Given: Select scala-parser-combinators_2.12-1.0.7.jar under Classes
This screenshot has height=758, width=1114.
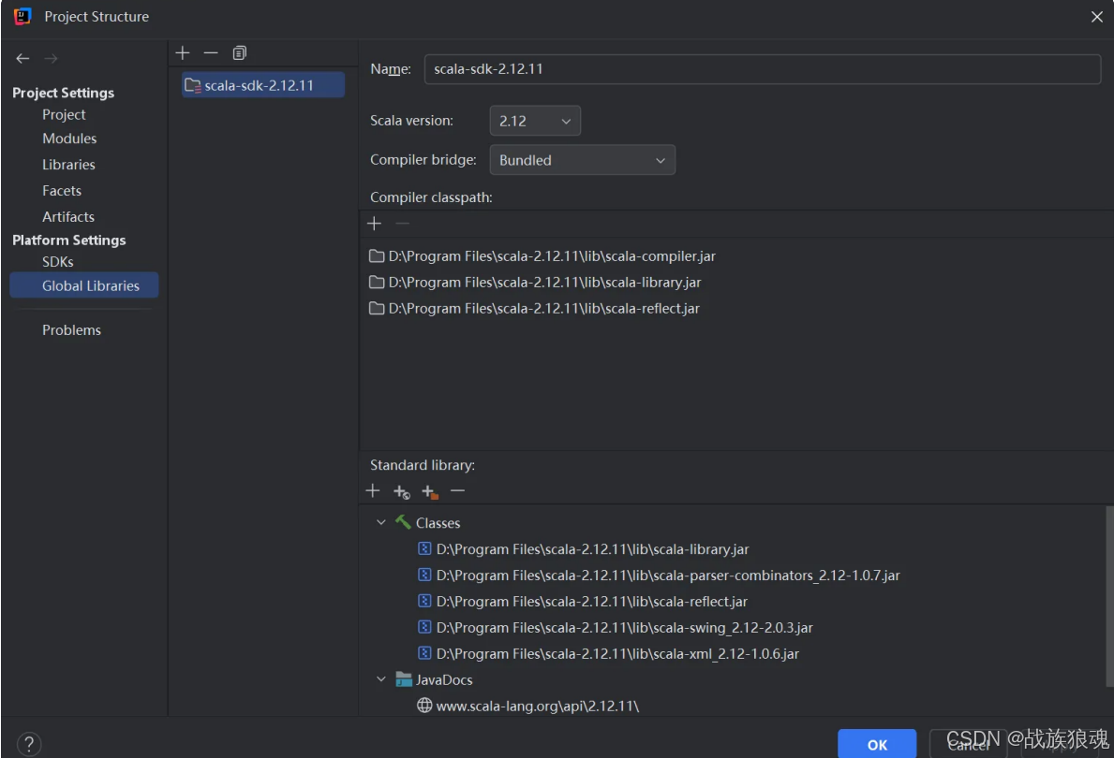Looking at the screenshot, I should [x=668, y=576].
